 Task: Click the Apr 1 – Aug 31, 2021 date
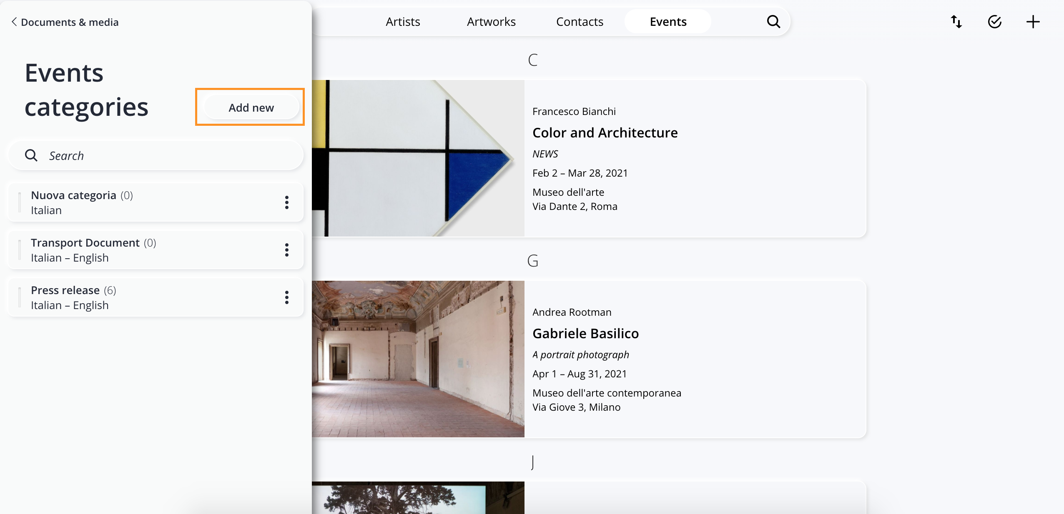pyautogui.click(x=580, y=374)
